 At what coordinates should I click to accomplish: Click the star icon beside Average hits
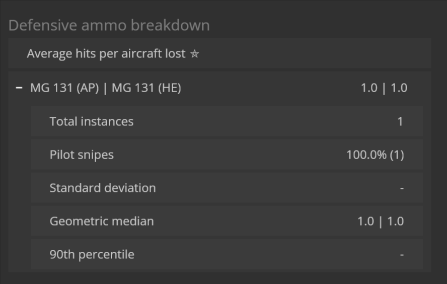point(194,54)
